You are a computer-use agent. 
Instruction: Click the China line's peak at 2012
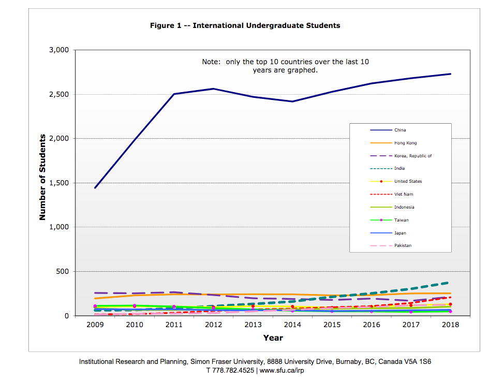213,89
